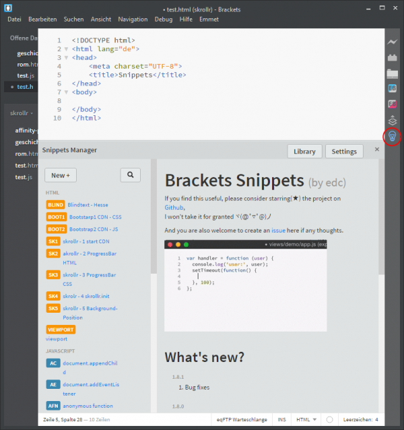Screen dimensions: 404x430
Task: Click the BLIND snippet badge
Action: pos(56,205)
